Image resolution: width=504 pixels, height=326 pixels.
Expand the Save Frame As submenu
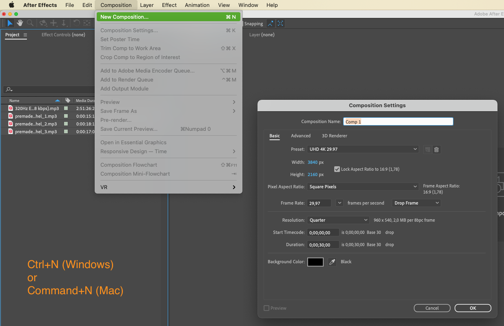click(x=169, y=111)
